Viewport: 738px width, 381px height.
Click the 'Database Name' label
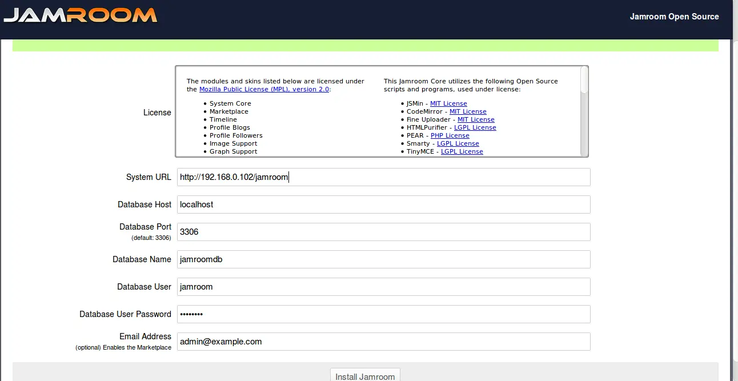pos(142,259)
